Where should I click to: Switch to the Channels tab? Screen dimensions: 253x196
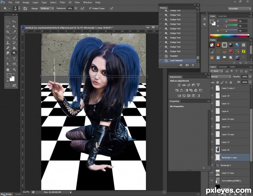[223, 67]
